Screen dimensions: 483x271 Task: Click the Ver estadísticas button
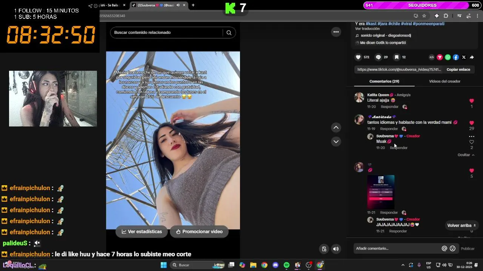[x=142, y=231]
